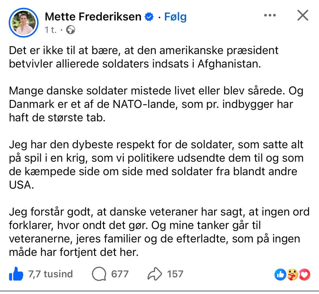Image resolution: width=319 pixels, height=294 pixels.
Task: Click the Mette Frederiksen name link
Action: (x=93, y=17)
